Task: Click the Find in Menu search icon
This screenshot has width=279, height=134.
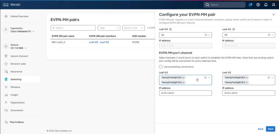Action: [6, 122]
